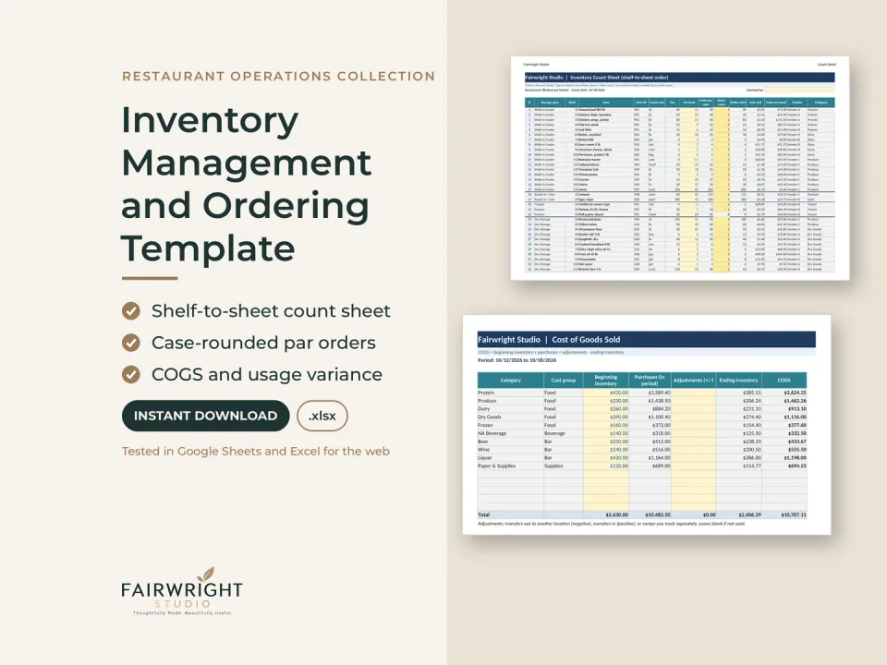Click the '$2,406.39' ending inventory total

pos(749,514)
